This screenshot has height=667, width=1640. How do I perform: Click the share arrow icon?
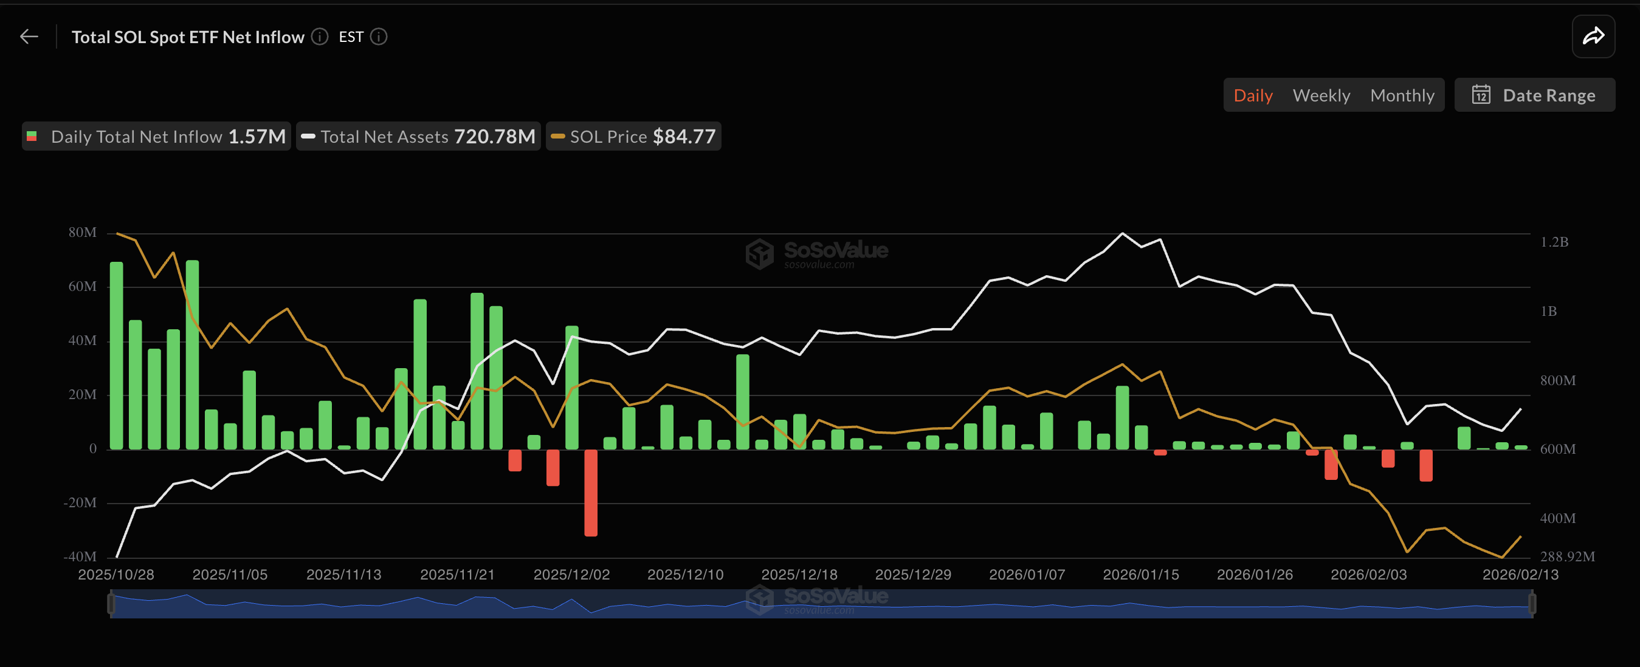tap(1593, 37)
